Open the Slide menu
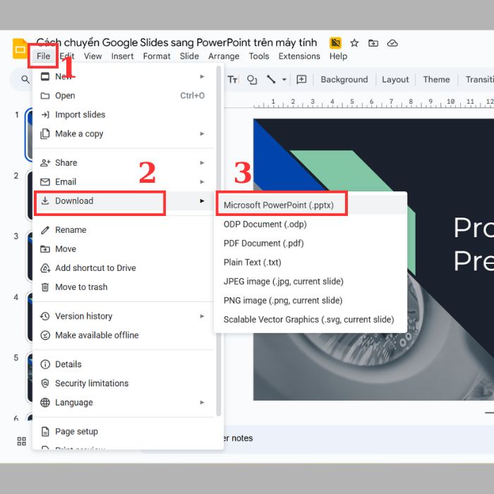 pyautogui.click(x=189, y=56)
